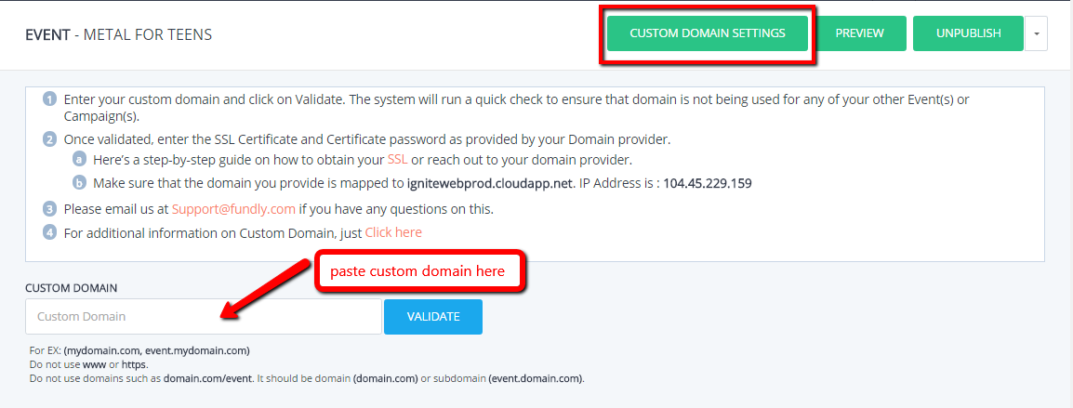Image resolution: width=1073 pixels, height=408 pixels.
Task: Click the Custom Domain Settings button
Action: (x=707, y=33)
